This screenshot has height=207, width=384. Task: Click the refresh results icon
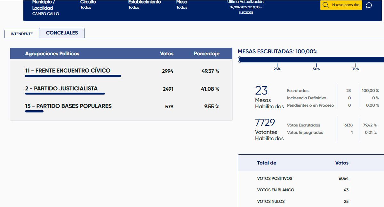(x=369, y=5)
